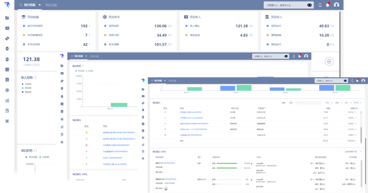Screen dimensions: 368x193
Task: Click the bar chart icon in leftmost sidebar
Action: point(7,101)
